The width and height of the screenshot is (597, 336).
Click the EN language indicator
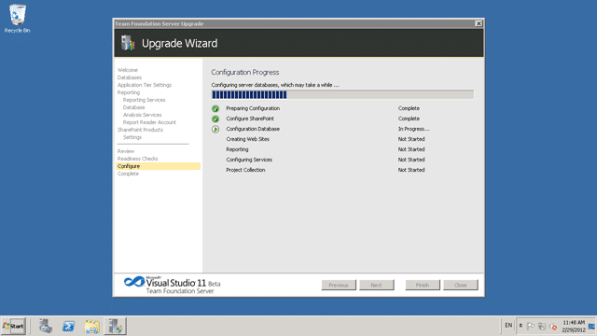click(508, 326)
